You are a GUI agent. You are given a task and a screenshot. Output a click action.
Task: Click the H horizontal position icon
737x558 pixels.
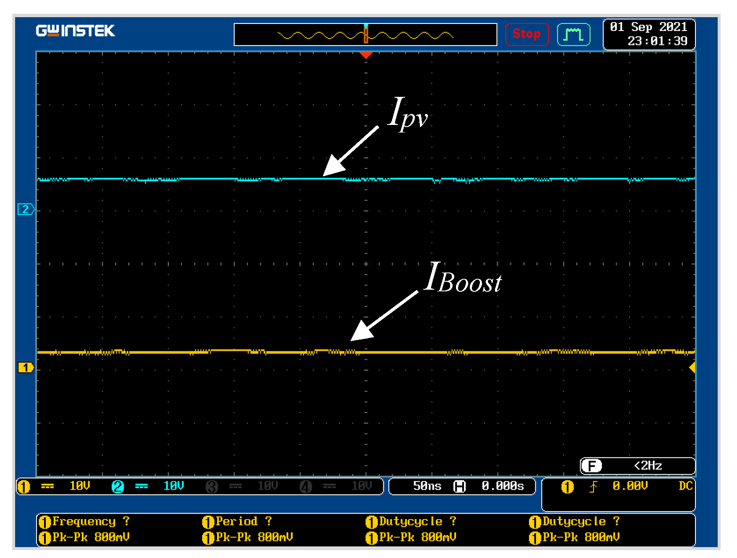460,486
